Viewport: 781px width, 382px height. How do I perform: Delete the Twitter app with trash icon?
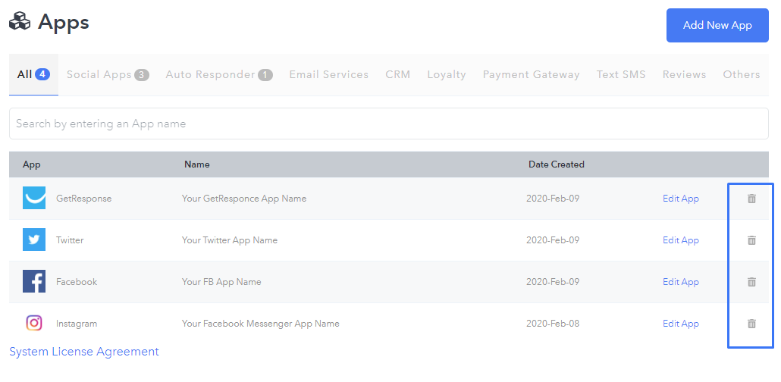(x=751, y=240)
